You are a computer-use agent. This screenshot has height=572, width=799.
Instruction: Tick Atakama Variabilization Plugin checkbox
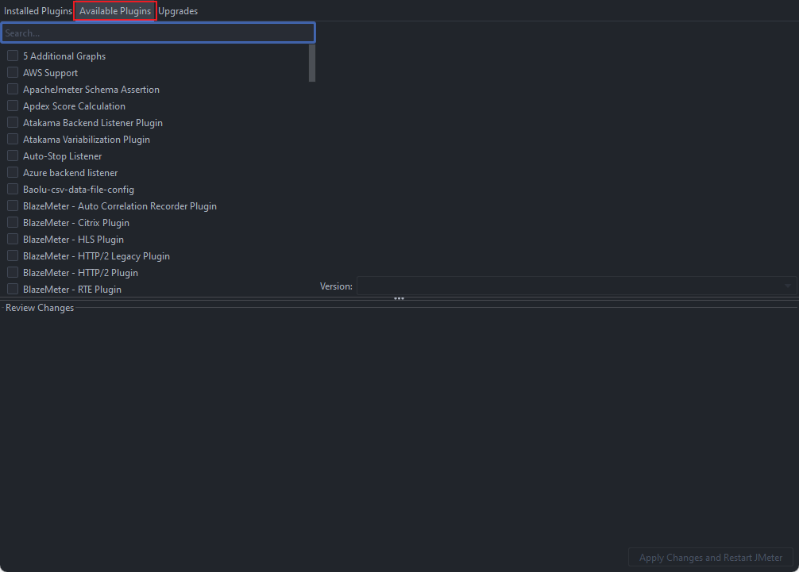(x=13, y=139)
